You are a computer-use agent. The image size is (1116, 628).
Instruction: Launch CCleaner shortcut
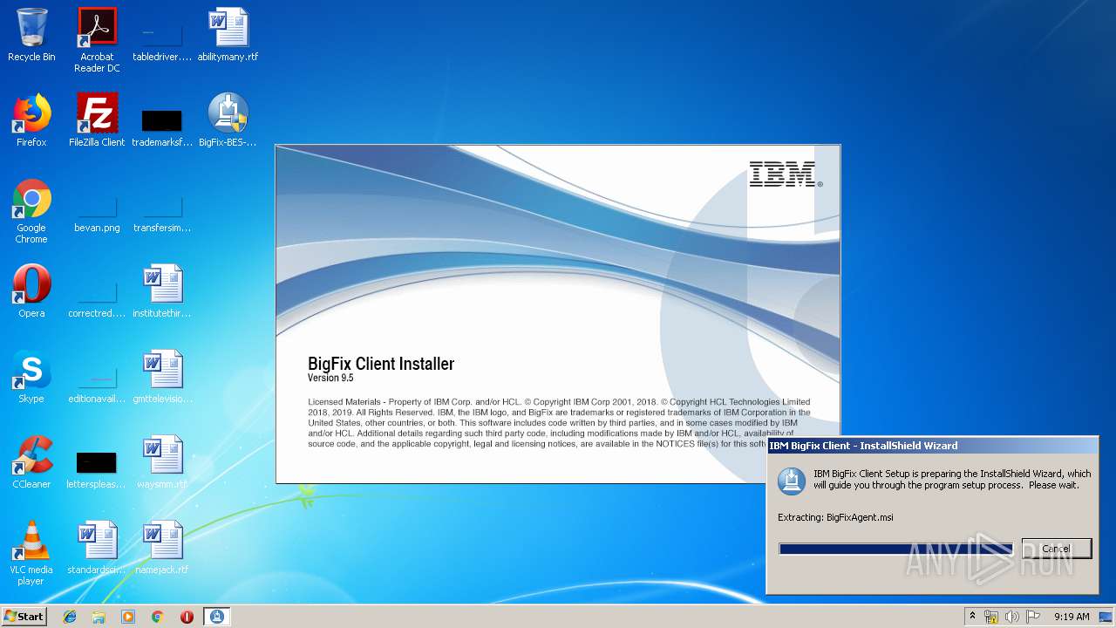coord(31,462)
